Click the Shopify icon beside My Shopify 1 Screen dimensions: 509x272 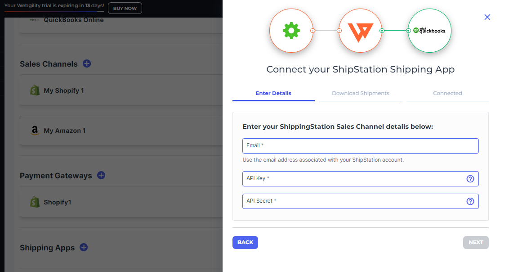[35, 91]
